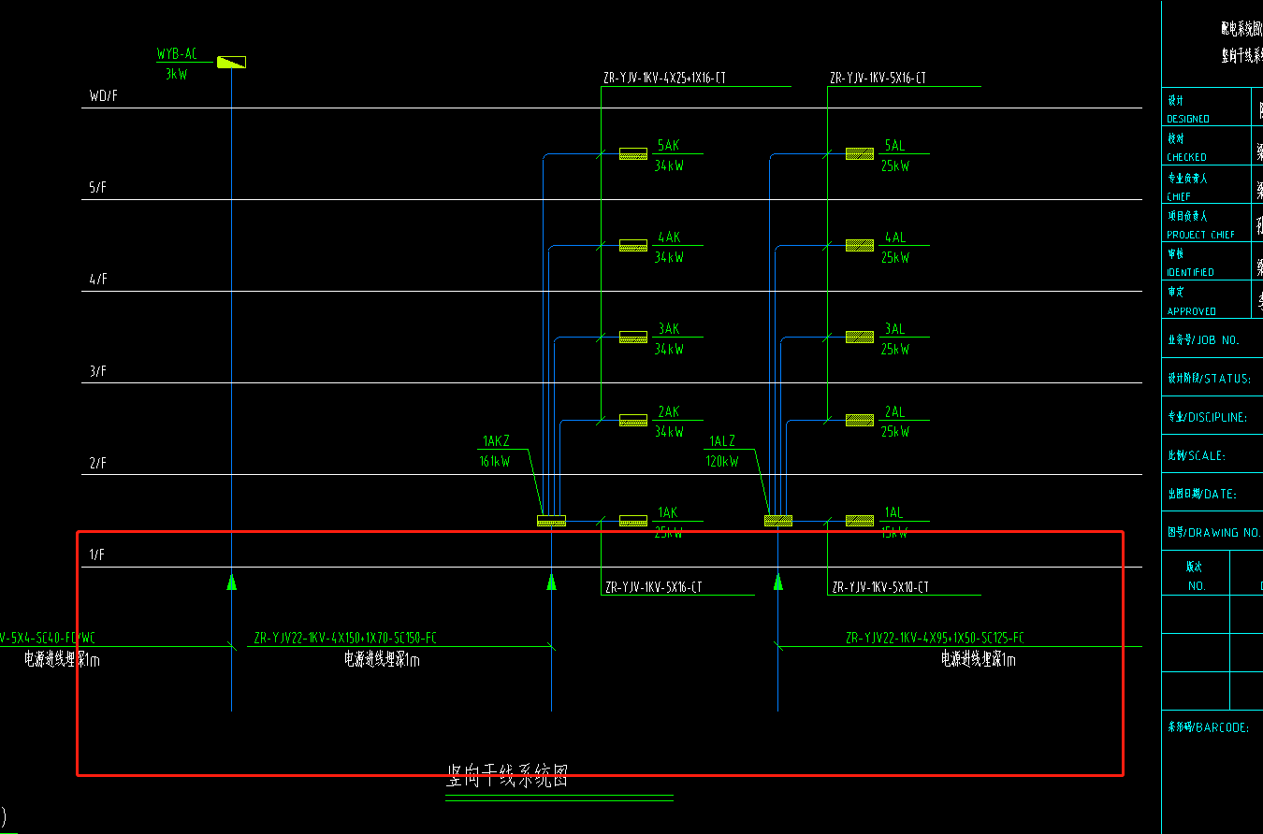Click the 4AL panel label
The height and width of the screenshot is (834, 1263).
894,237
